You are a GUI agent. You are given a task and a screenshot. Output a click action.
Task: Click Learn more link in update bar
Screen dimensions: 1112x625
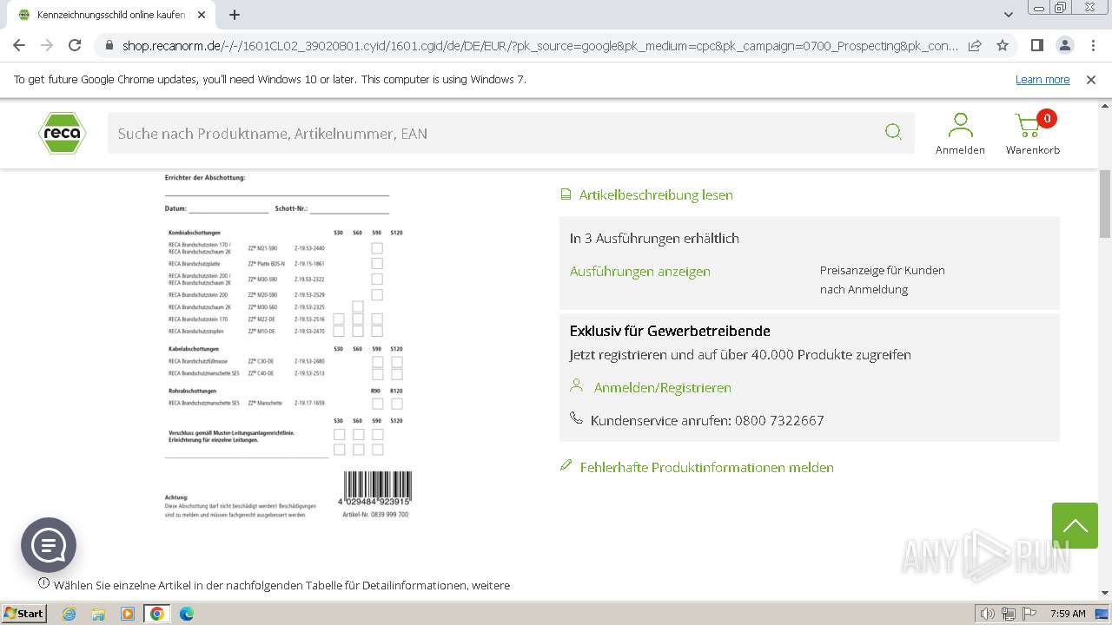click(1042, 79)
